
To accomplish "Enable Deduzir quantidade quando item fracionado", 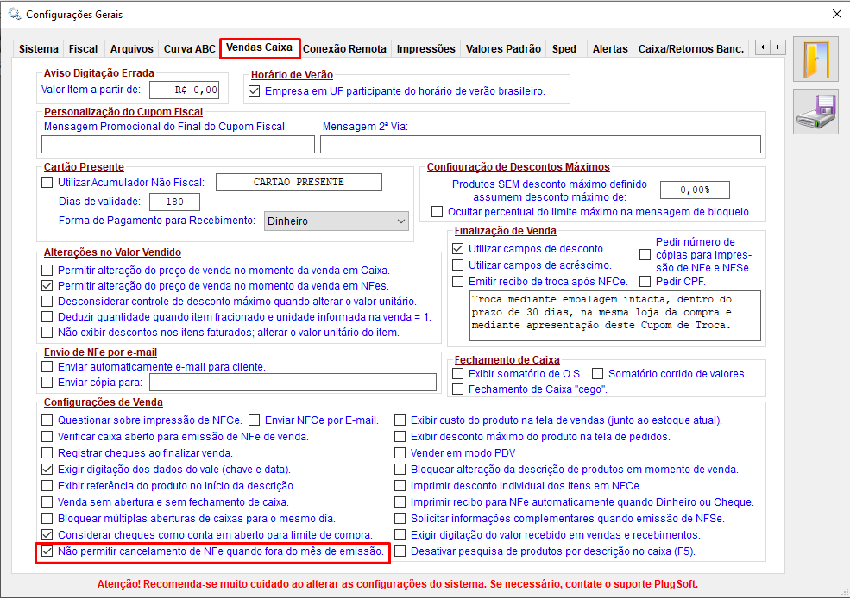I will 47,316.
